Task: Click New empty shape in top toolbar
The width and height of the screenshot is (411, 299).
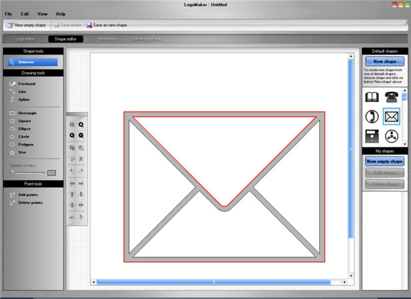Action: point(27,25)
